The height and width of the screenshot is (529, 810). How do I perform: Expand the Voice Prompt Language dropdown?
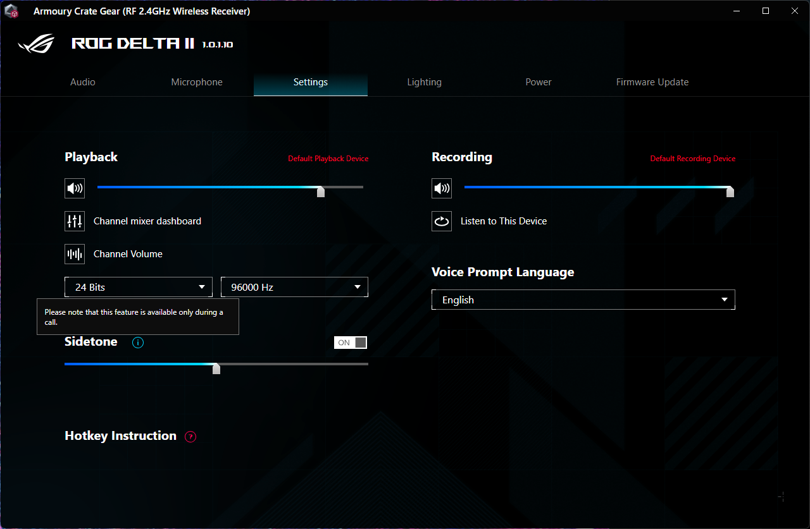583,300
